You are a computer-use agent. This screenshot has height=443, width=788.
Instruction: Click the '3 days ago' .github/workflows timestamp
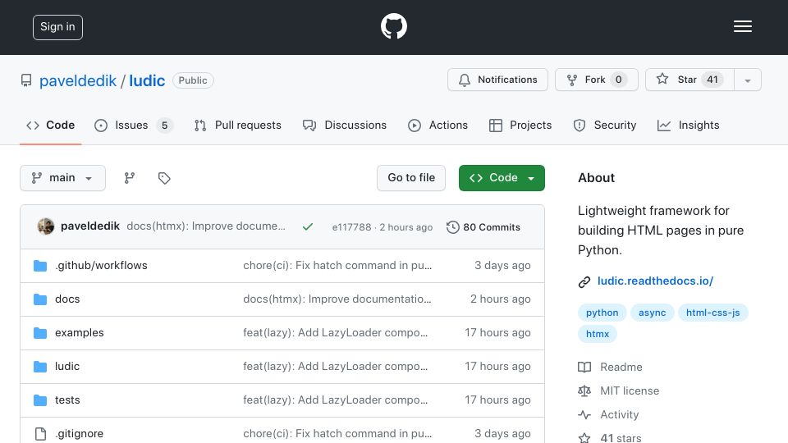(502, 265)
